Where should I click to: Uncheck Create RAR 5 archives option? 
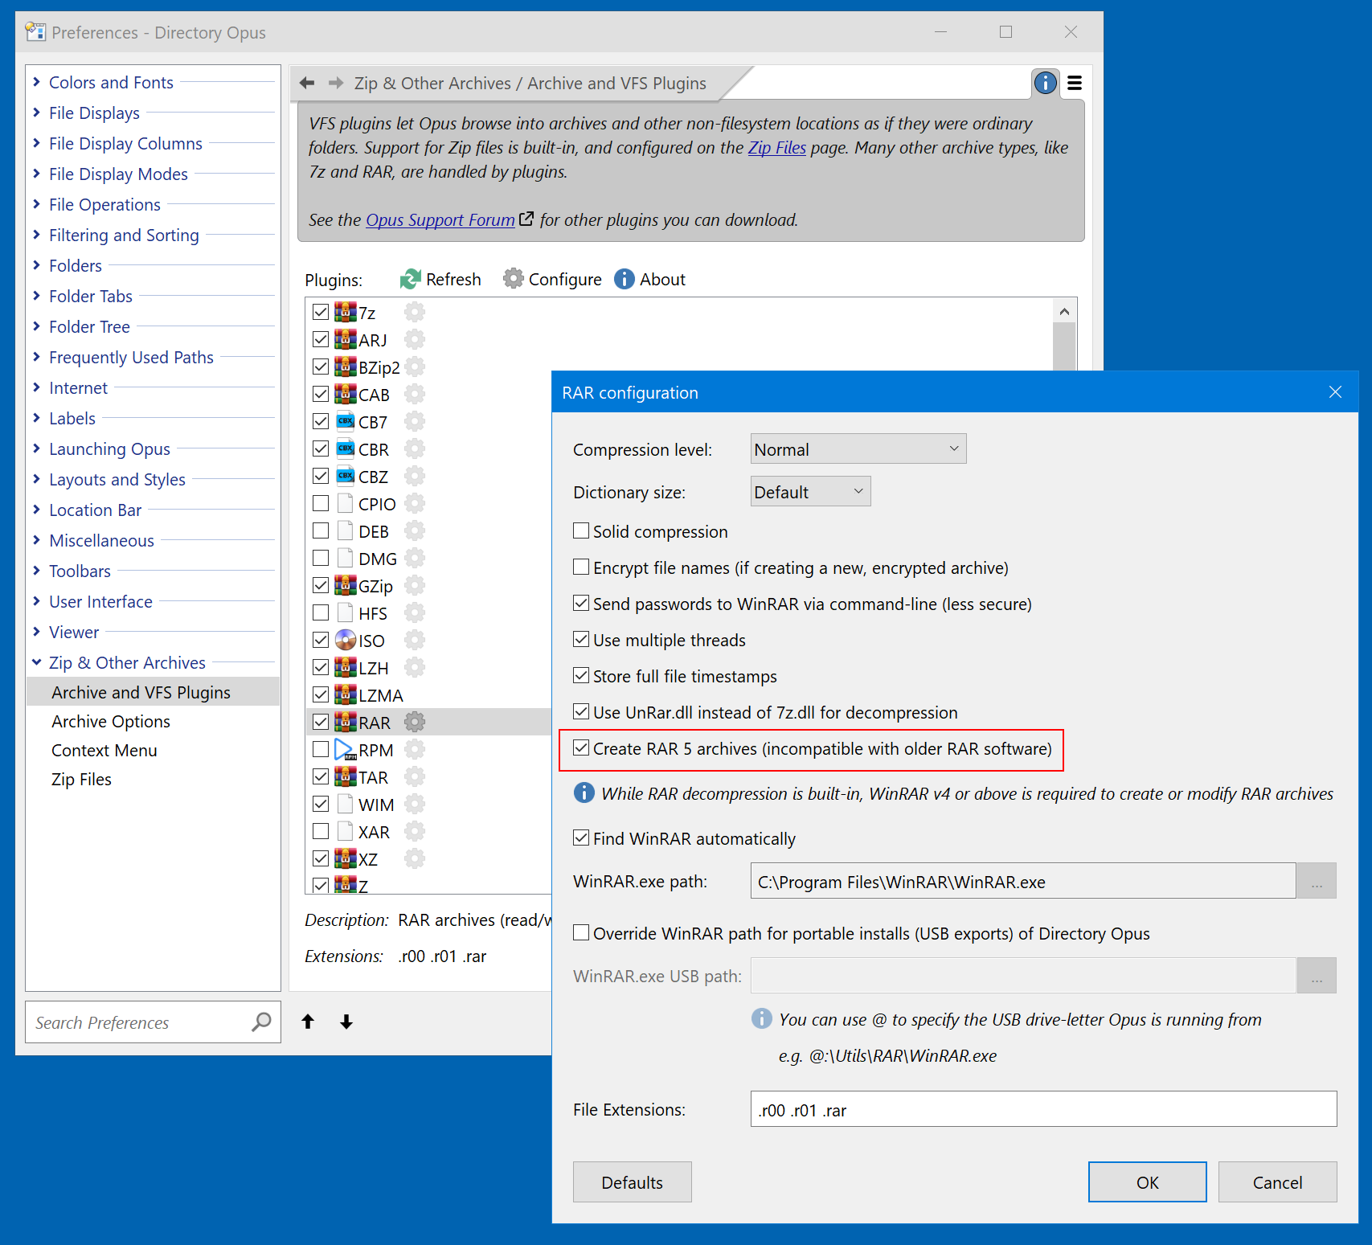581,748
